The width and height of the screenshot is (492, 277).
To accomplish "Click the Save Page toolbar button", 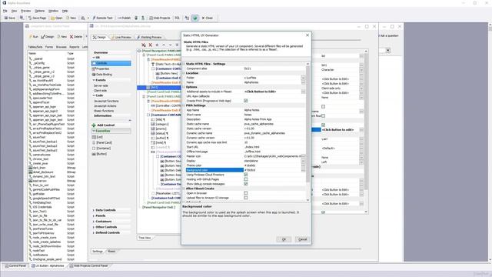I will coord(37,18).
